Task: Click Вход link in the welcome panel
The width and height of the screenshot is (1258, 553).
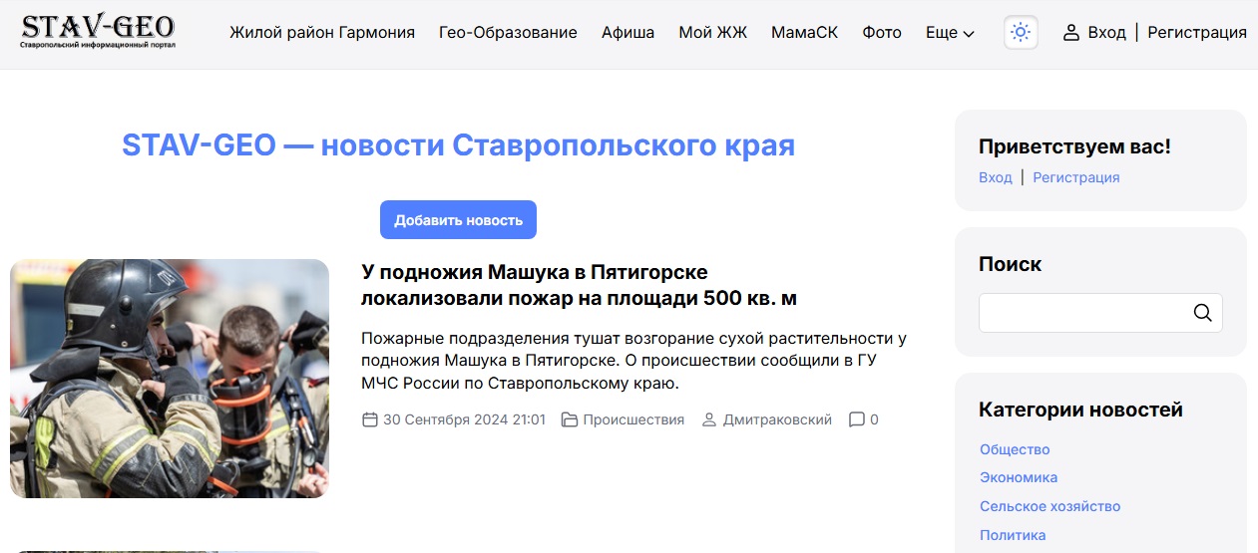Action: point(995,177)
